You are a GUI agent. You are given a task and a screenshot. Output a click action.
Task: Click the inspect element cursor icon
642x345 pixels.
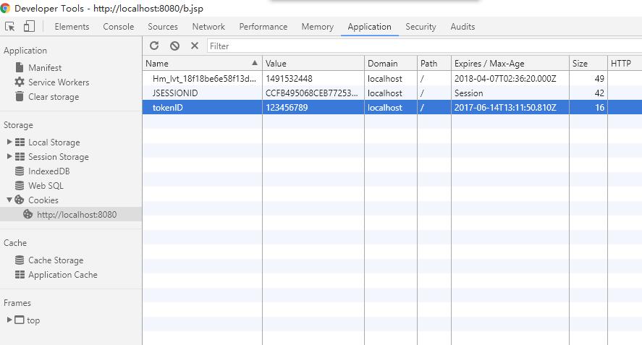pyautogui.click(x=10, y=27)
